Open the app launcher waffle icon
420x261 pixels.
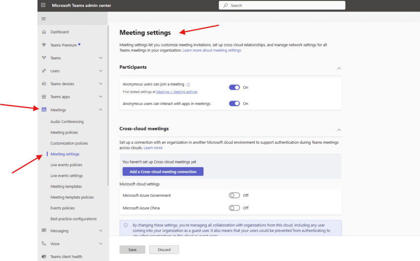pos(43,5)
